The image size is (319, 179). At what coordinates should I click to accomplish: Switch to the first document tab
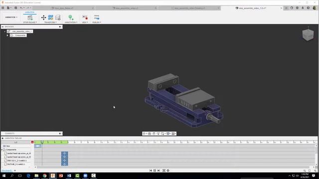tap(63, 8)
